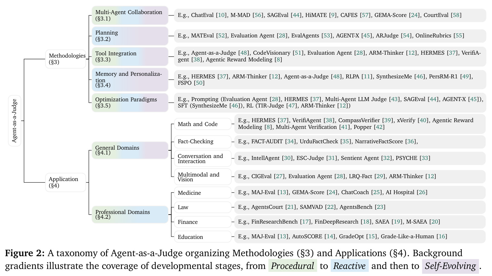Viewport: 492px width, 276px height.
Task: Open citation [57] after CAFES
Action: 365,15
